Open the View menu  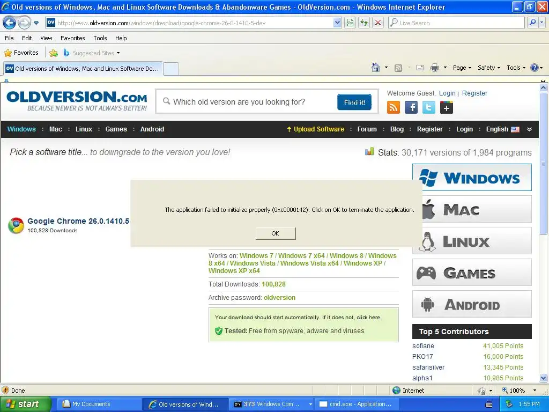pos(46,38)
